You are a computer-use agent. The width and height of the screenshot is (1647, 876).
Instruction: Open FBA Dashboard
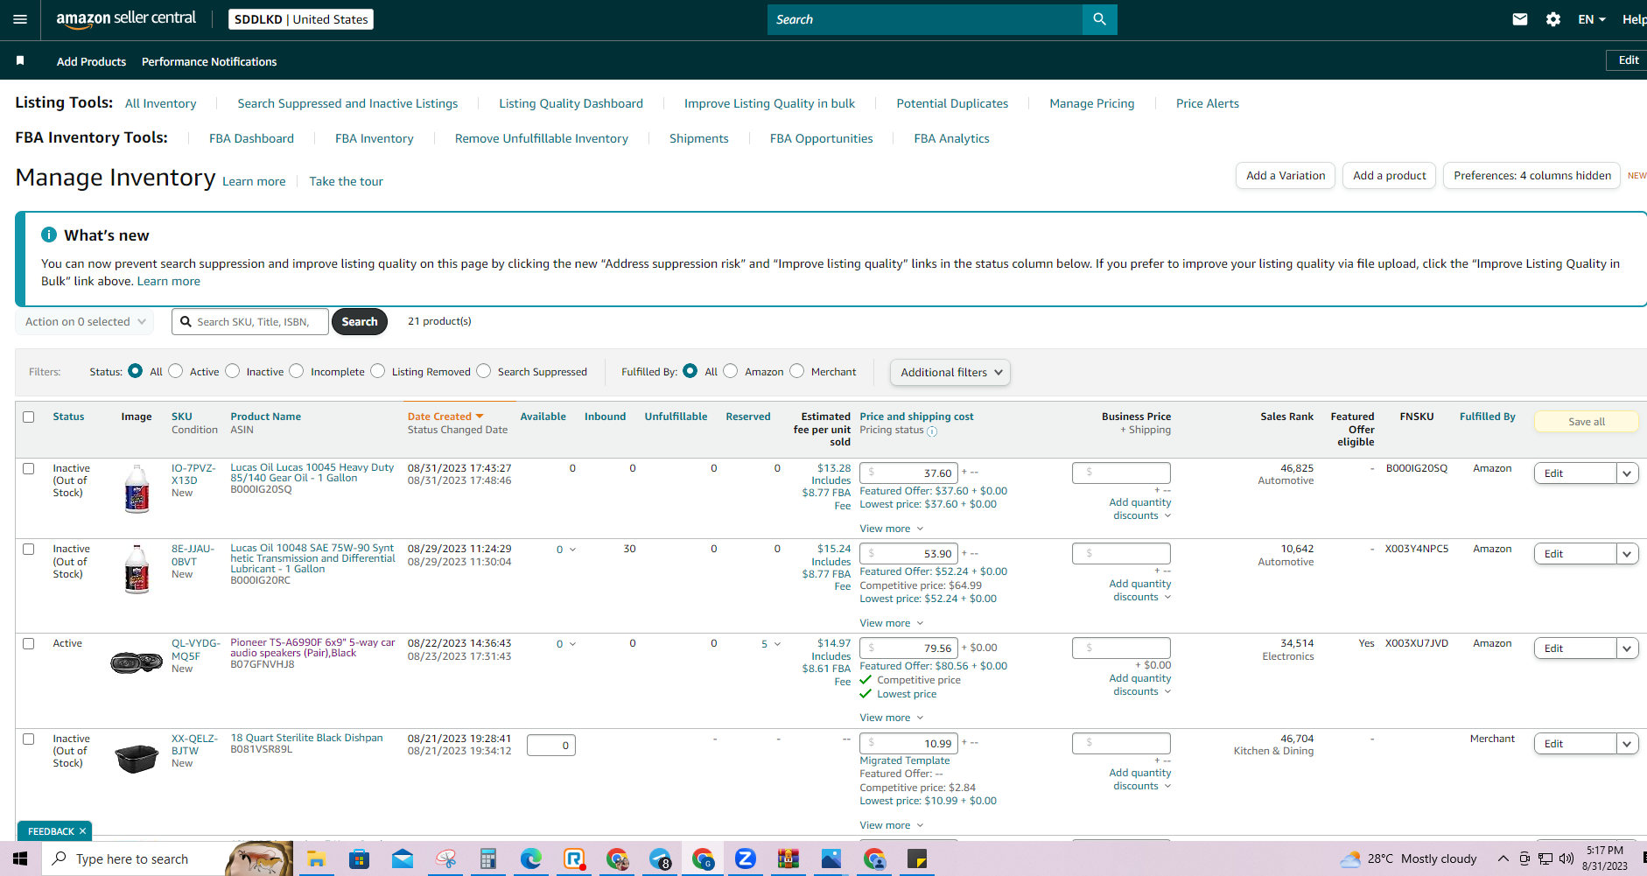click(x=251, y=138)
